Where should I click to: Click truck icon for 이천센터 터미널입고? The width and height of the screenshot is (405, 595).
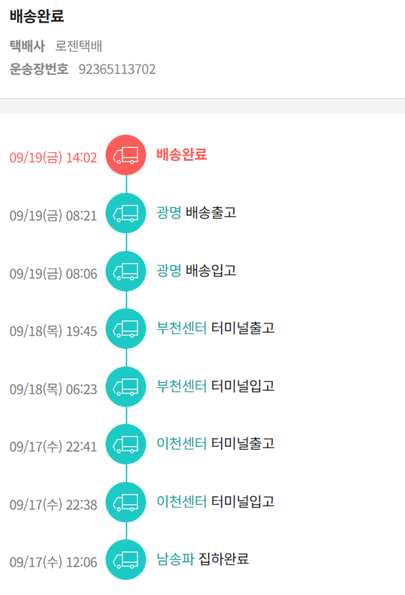click(x=126, y=502)
